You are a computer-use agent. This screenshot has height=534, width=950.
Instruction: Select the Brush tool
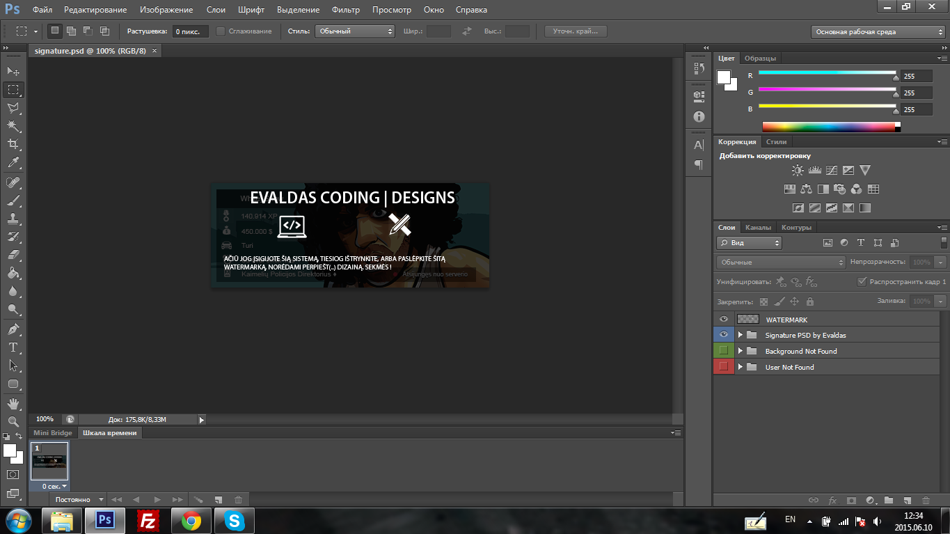(x=13, y=201)
